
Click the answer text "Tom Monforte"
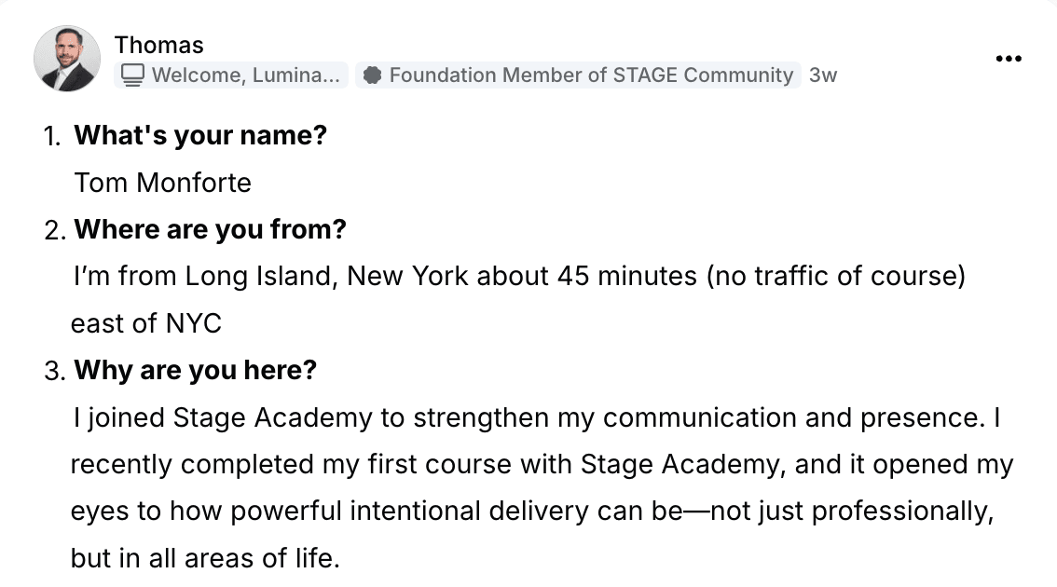(163, 182)
